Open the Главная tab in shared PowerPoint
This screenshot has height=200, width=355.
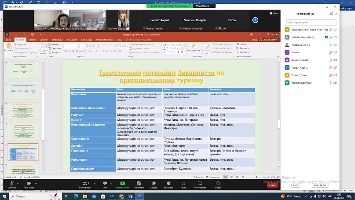pyautogui.click(x=20, y=40)
